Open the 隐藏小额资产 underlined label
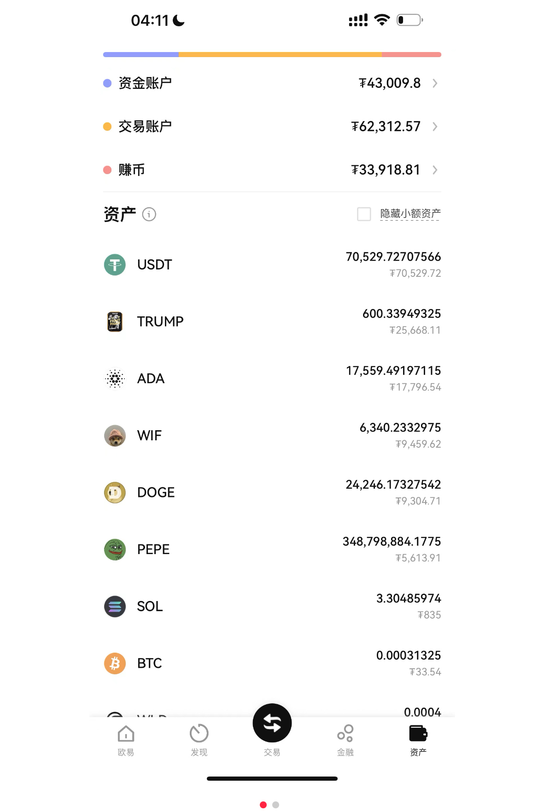Screen dimensions: 544x812 click(410, 214)
